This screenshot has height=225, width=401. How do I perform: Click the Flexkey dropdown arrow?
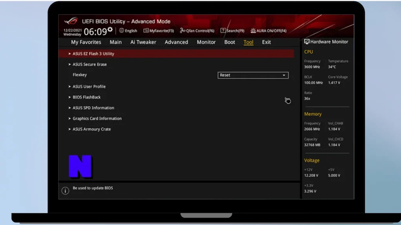tap(284, 75)
